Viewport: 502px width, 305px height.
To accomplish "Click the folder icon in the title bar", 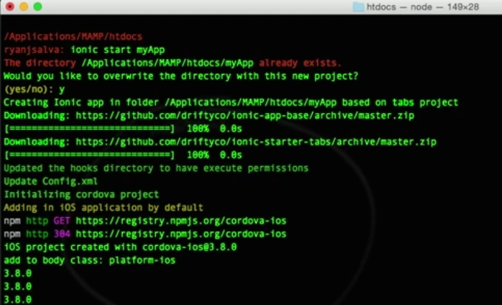I will click(359, 7).
